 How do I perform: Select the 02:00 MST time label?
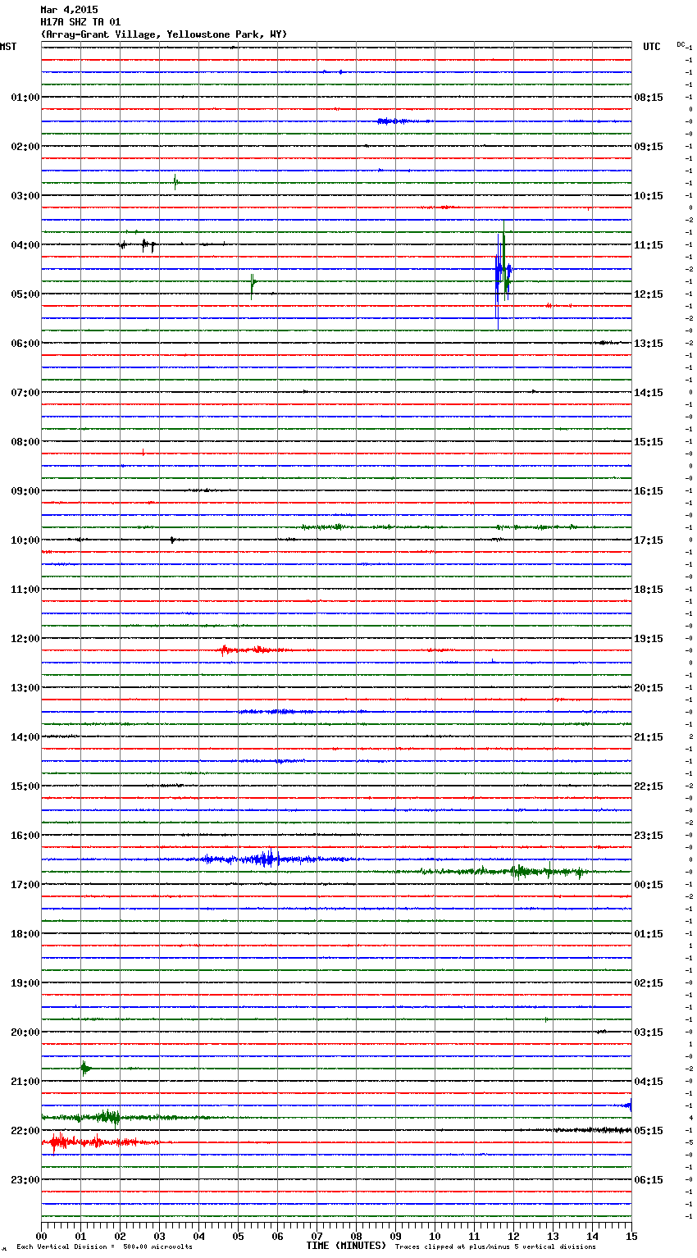(25, 147)
